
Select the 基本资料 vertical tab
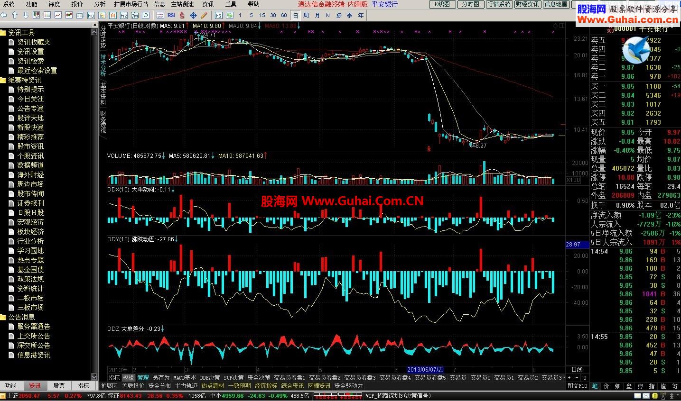click(x=103, y=94)
